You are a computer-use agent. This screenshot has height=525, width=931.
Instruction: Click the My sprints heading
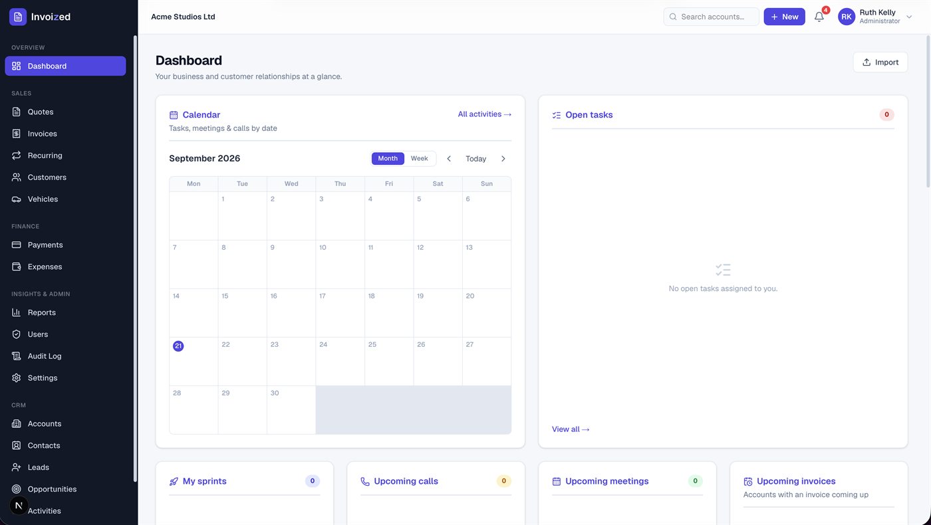point(204,481)
